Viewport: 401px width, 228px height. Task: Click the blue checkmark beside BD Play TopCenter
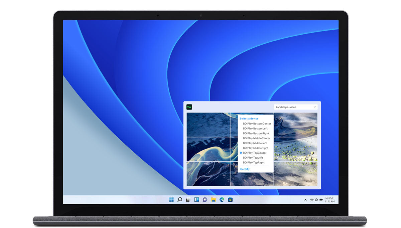(241, 153)
